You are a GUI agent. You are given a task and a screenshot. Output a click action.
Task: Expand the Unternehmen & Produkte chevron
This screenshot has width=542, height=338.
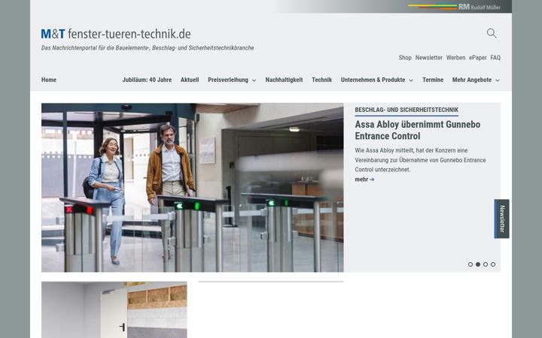point(411,80)
